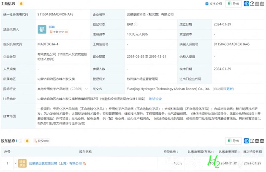Click the 企查查 logo above shareholder table

point(254,141)
